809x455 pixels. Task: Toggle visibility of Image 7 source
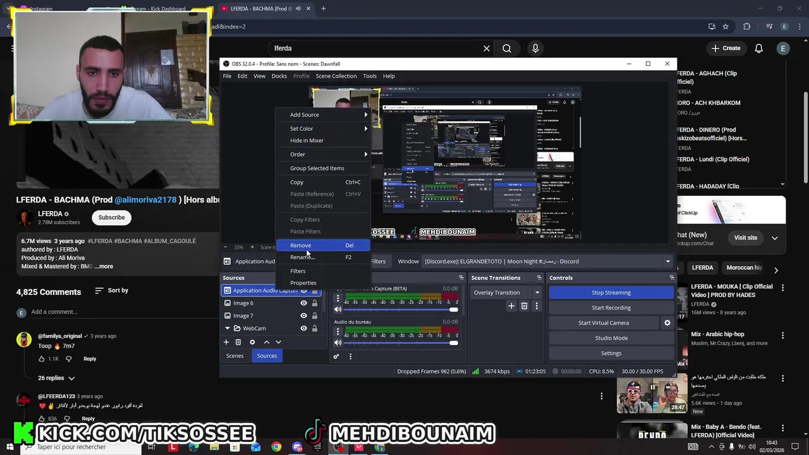[303, 316]
